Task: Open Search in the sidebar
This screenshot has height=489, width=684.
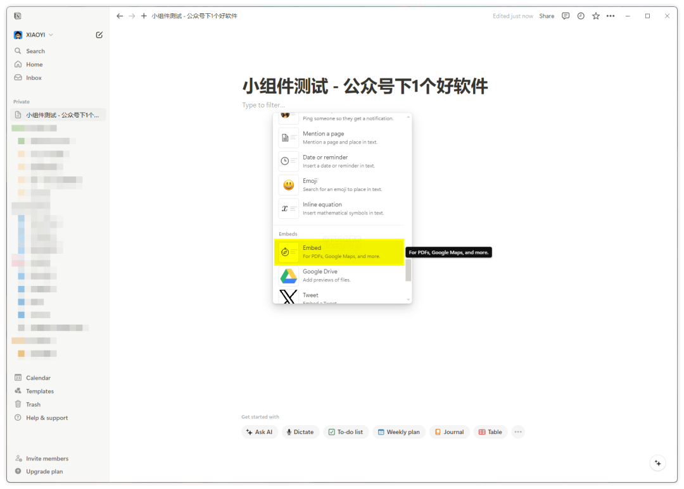Action: 35,51
